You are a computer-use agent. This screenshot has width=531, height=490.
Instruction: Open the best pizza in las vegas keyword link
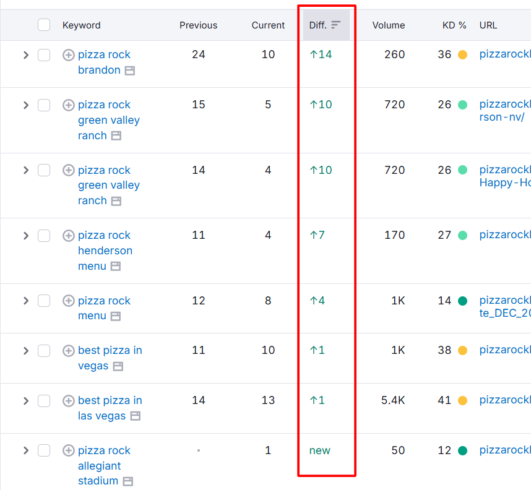(110, 408)
